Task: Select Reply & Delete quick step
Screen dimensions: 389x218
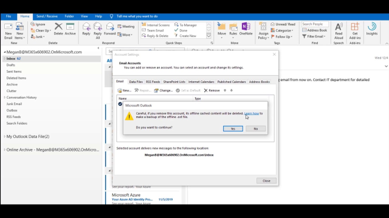Action: [x=155, y=36]
